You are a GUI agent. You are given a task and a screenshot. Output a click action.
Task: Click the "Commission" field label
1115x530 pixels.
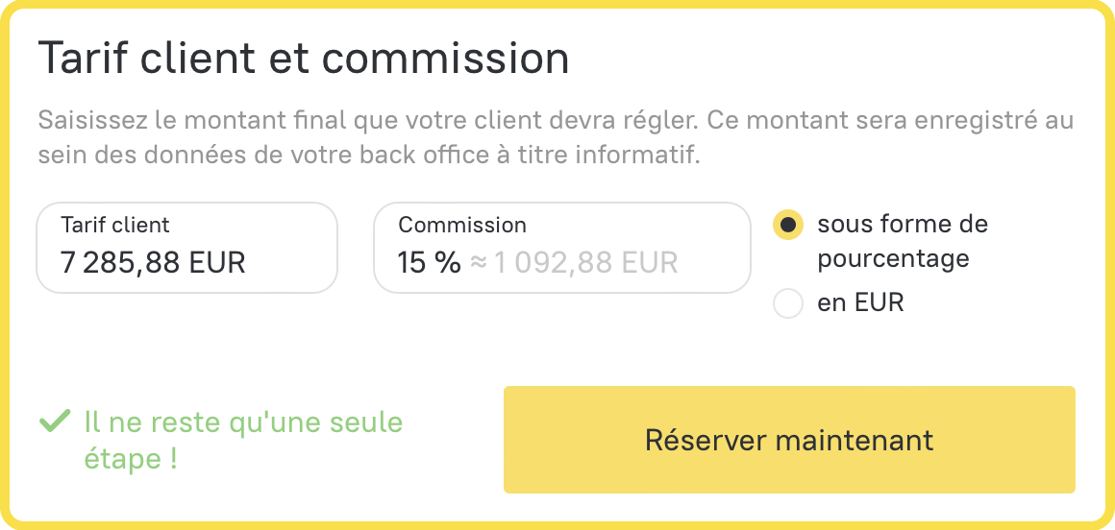coord(462,225)
